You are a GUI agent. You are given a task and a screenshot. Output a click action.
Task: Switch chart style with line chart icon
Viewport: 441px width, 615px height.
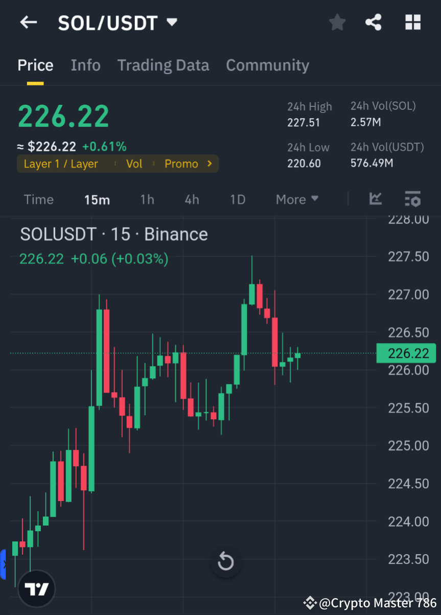click(x=376, y=199)
